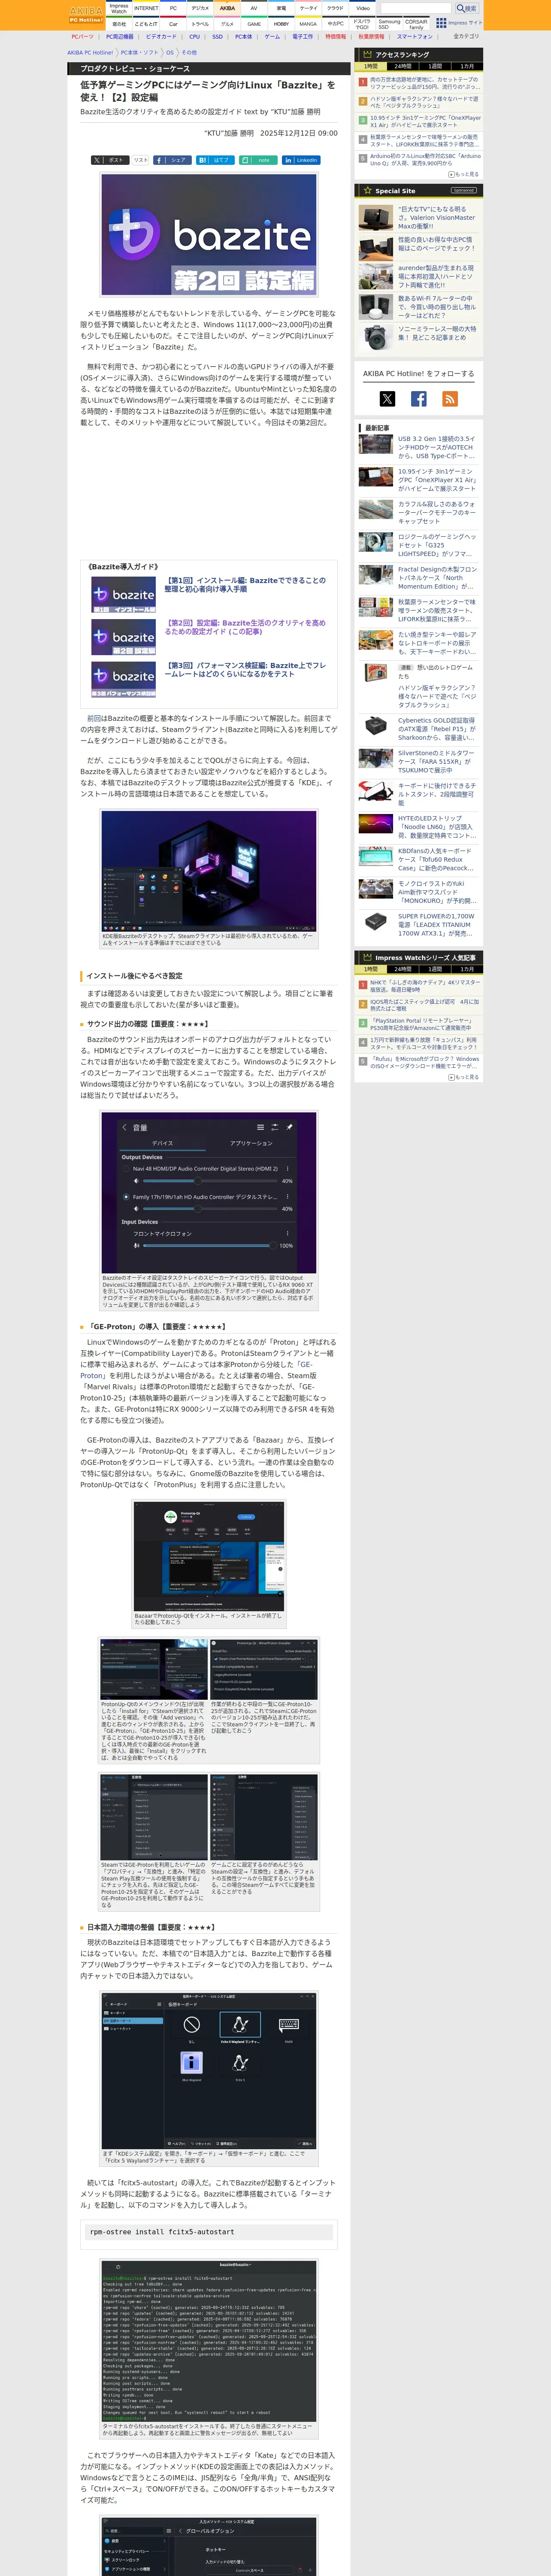This screenshot has width=551, height=2576.
Task: Open the クラウド Watch tab
Action: pos(336,8)
